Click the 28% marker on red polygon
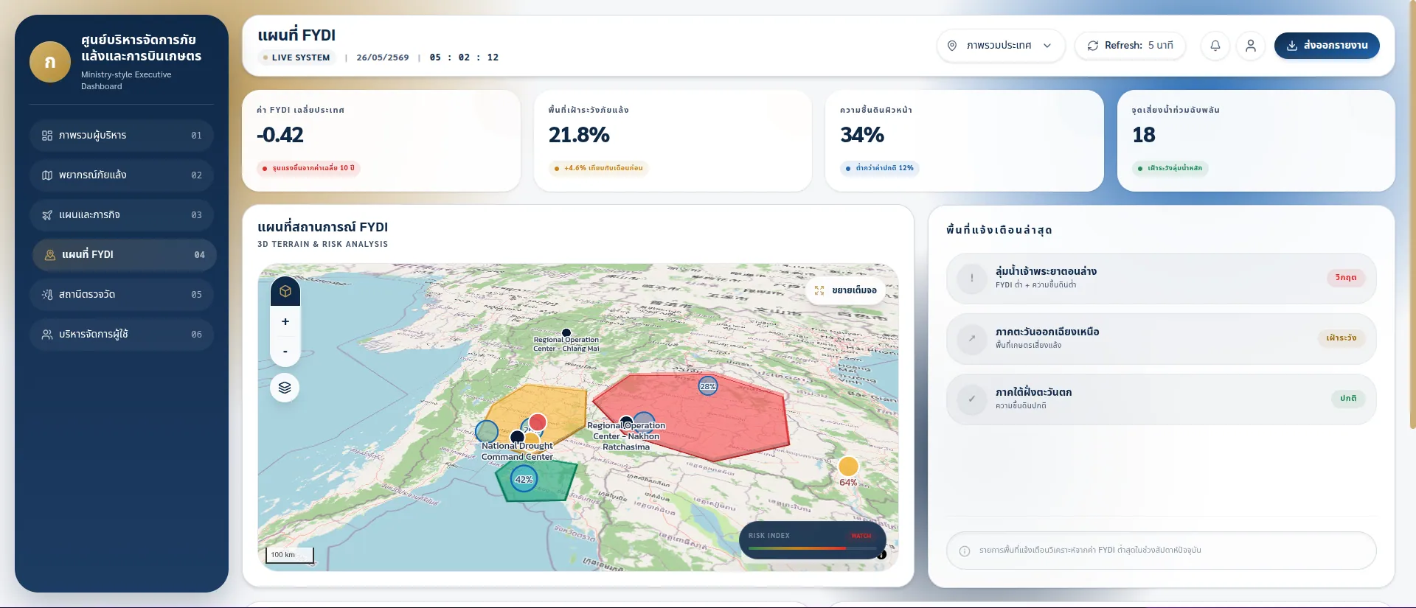Image resolution: width=1416 pixels, height=608 pixels. coord(708,385)
